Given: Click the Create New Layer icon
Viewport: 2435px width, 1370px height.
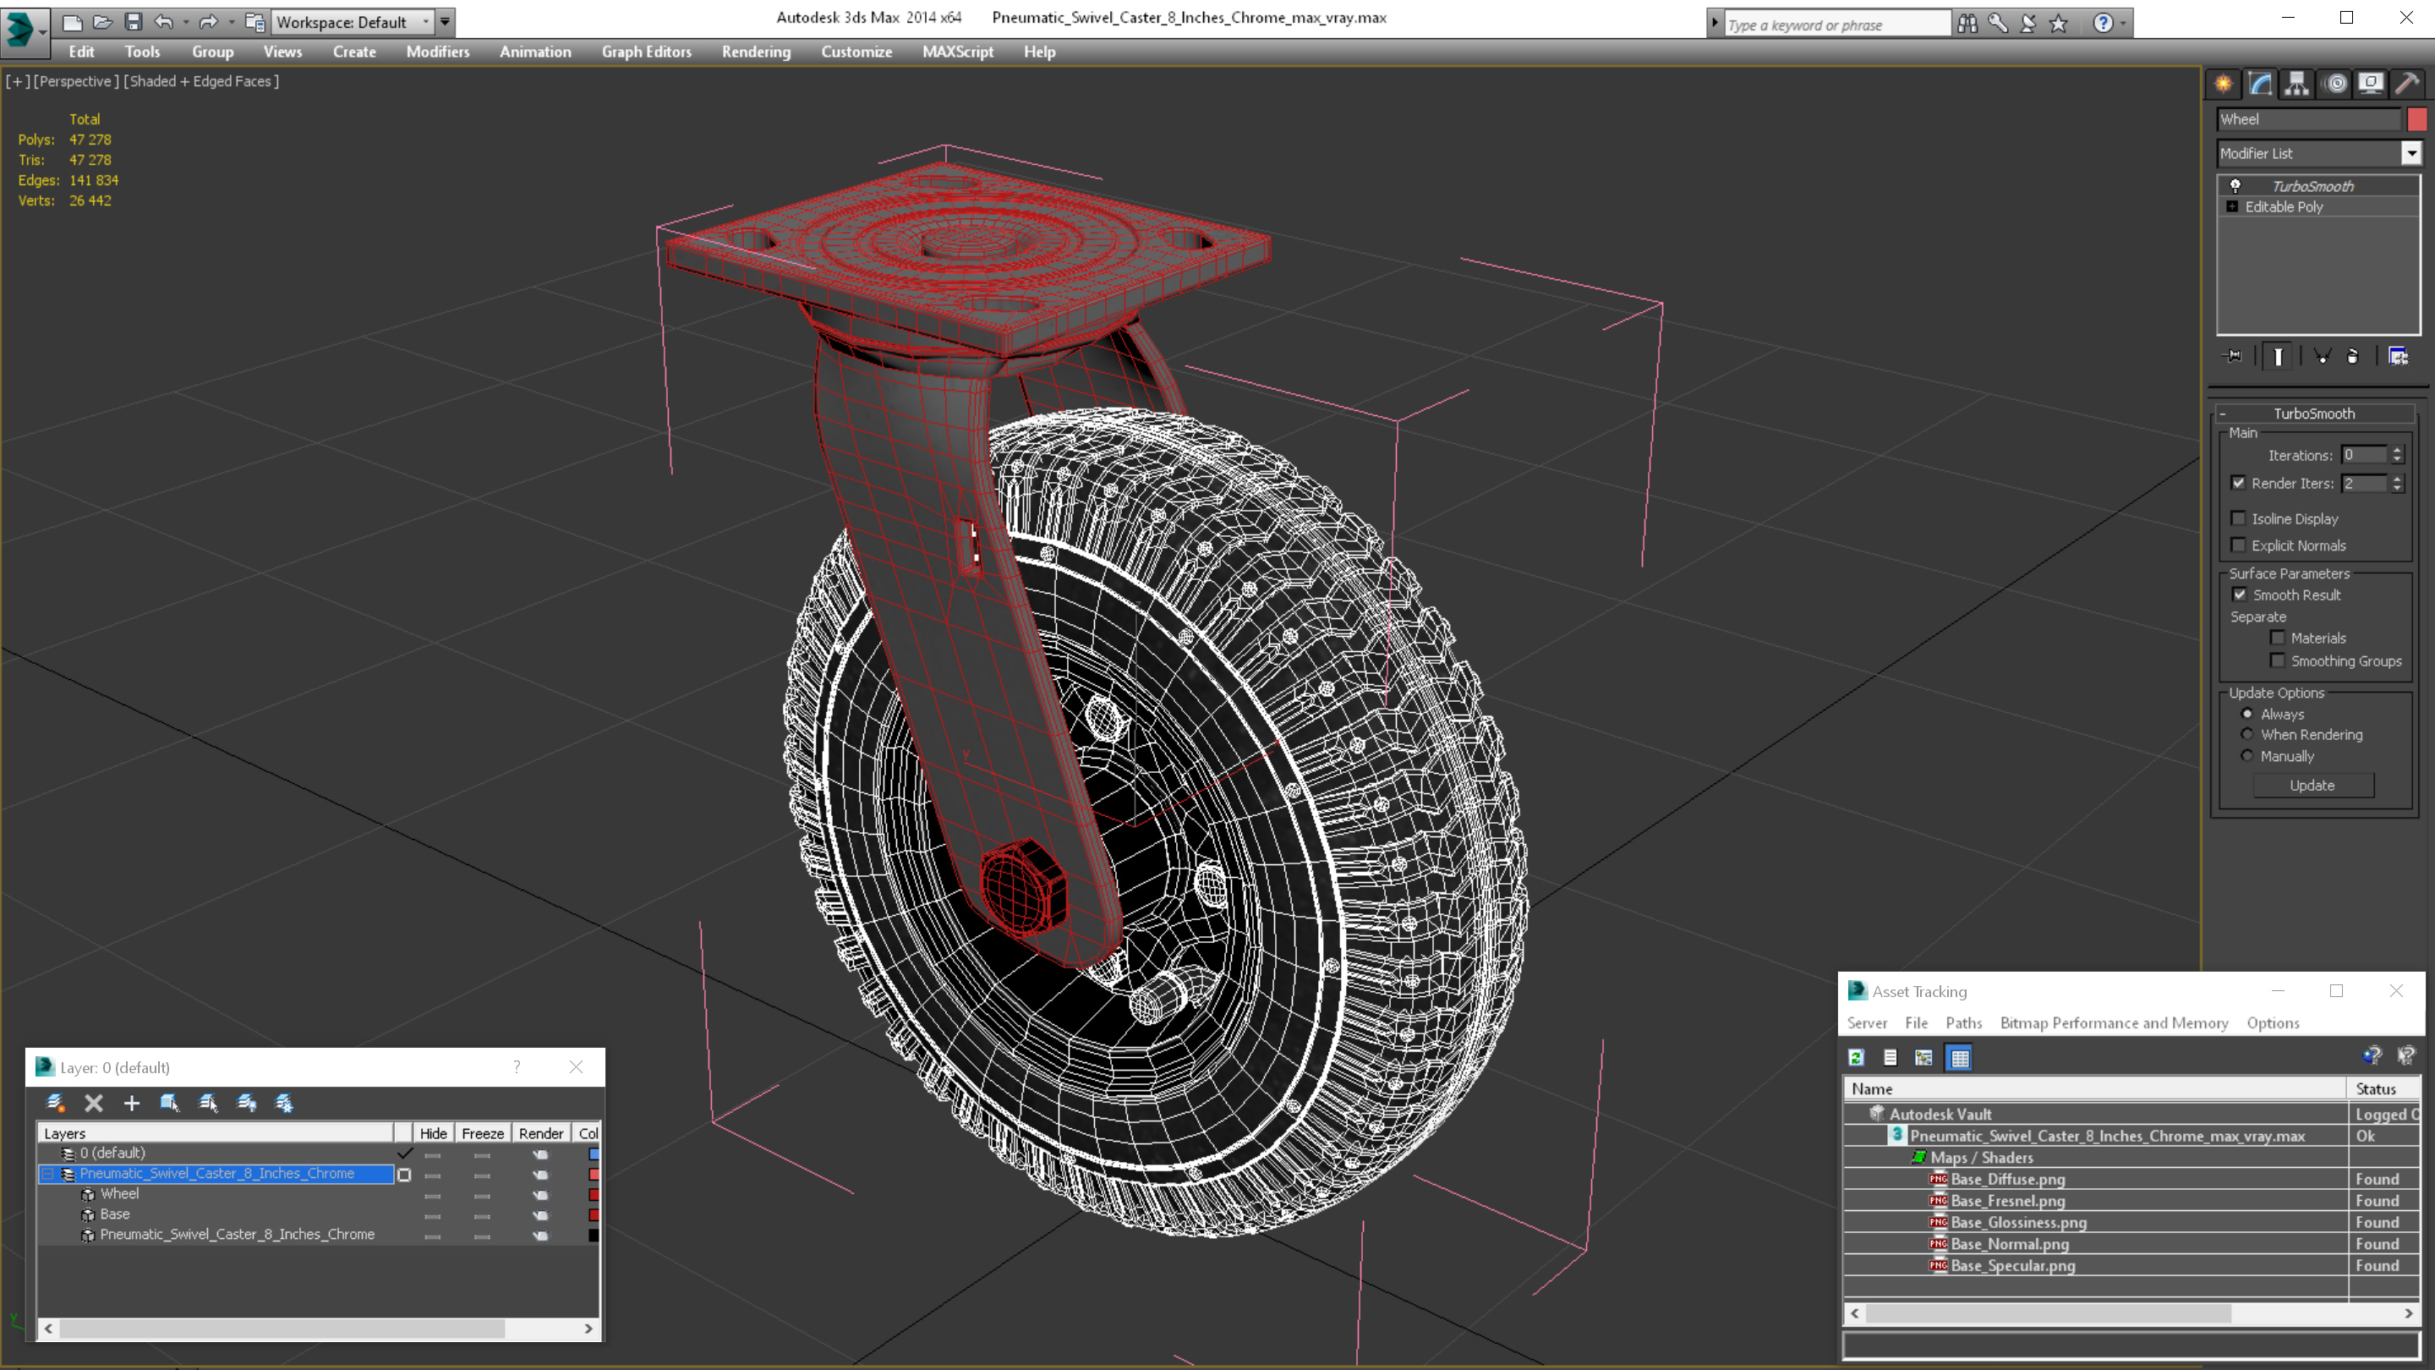Looking at the screenshot, I should 56,1103.
